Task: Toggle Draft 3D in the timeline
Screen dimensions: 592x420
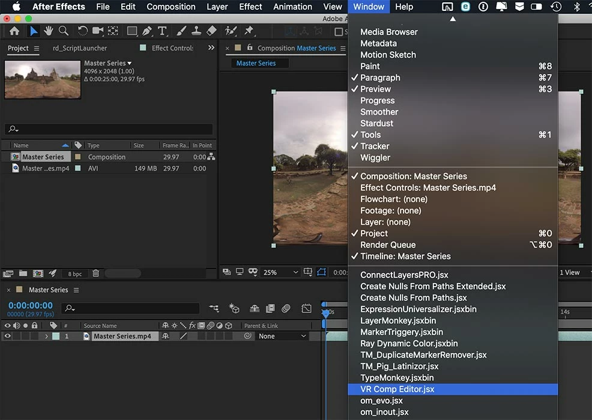Action: 234,309
